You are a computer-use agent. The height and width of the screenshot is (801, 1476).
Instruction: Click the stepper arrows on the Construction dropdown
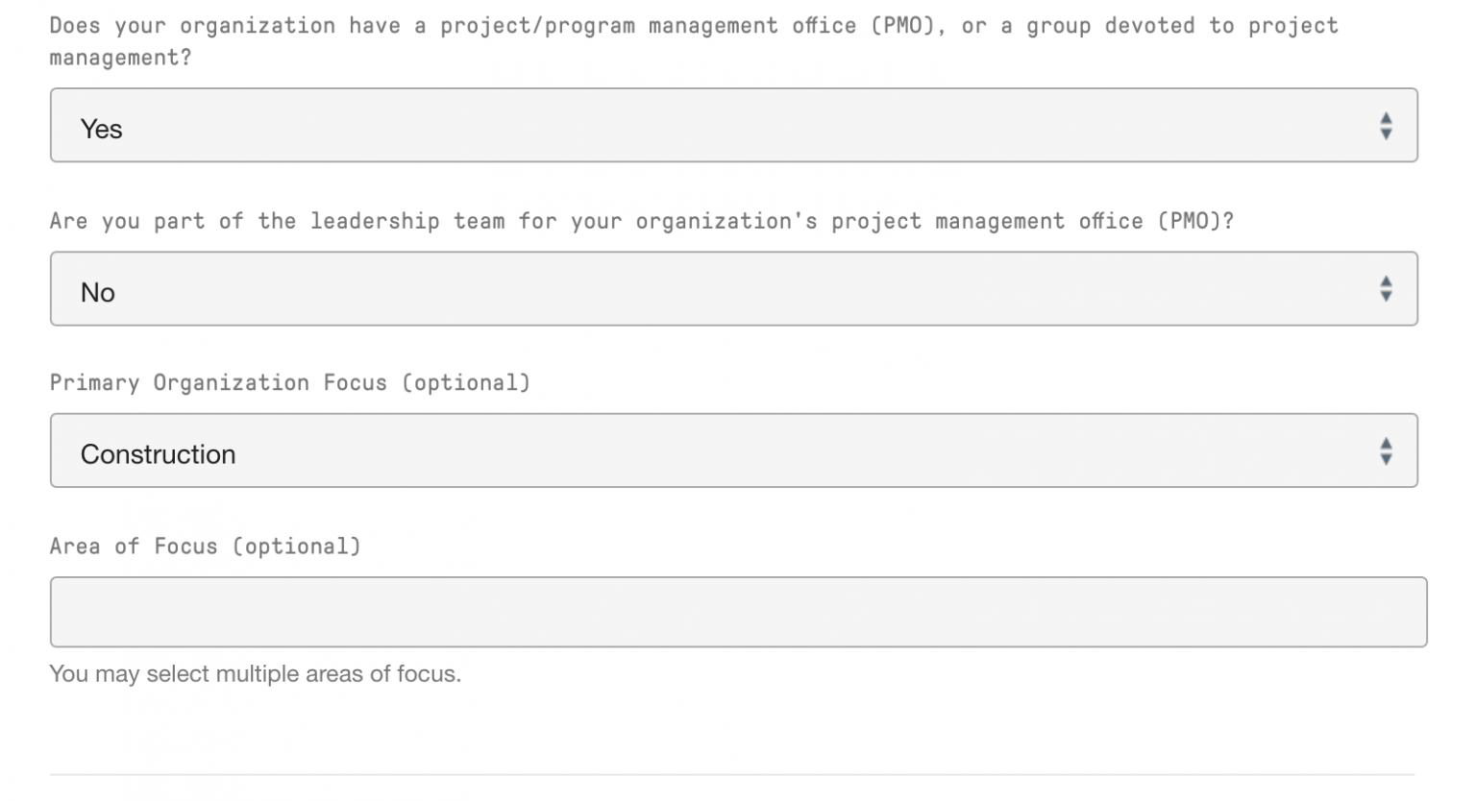click(1386, 450)
